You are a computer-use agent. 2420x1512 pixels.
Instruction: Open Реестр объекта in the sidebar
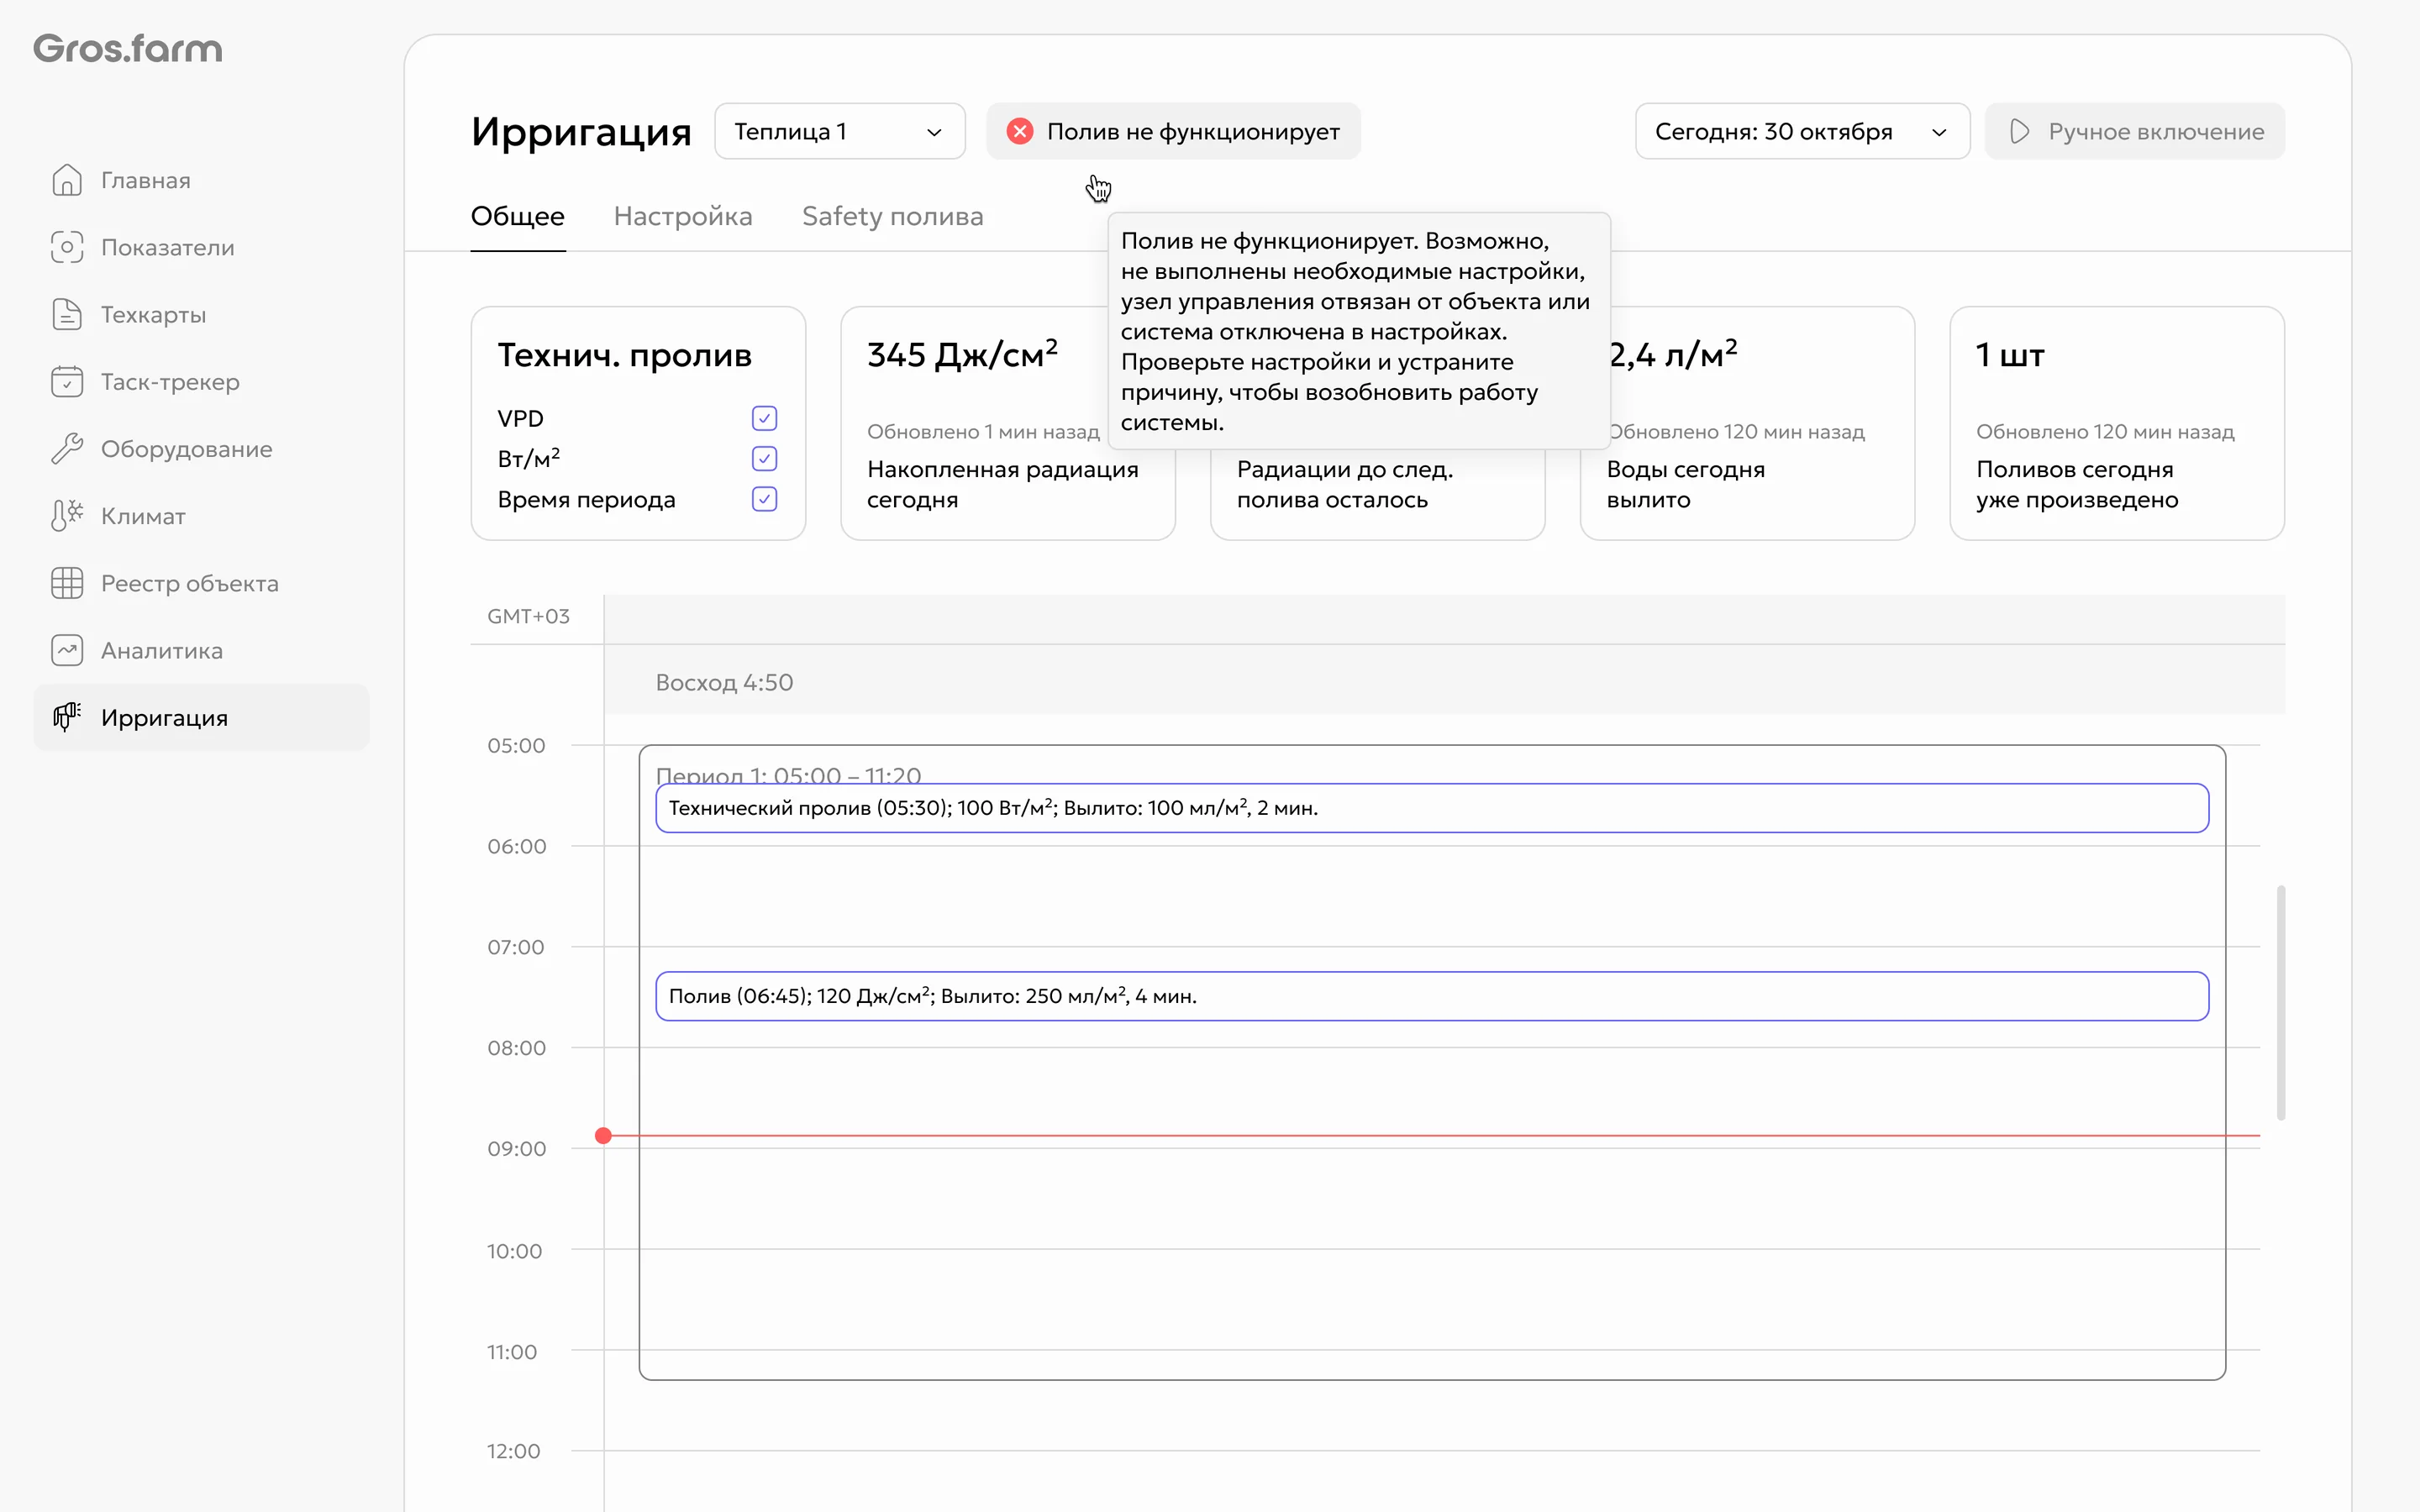(x=201, y=583)
